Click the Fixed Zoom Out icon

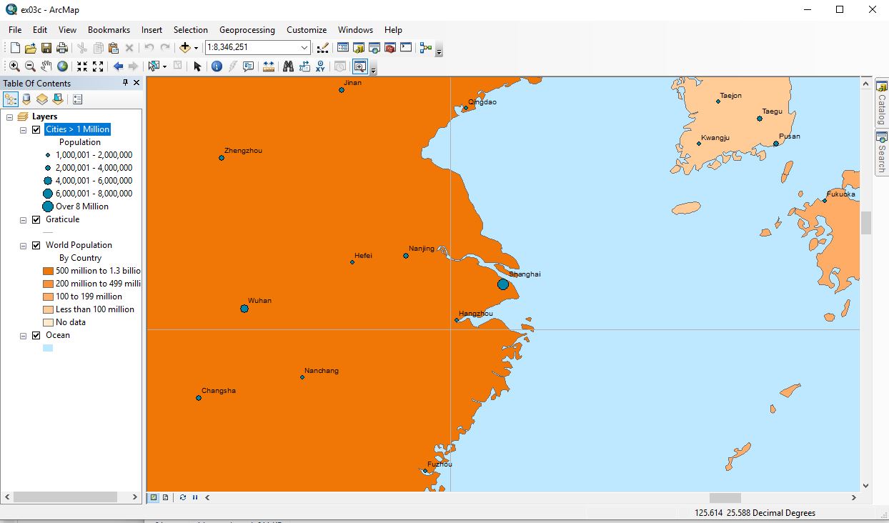coord(98,66)
